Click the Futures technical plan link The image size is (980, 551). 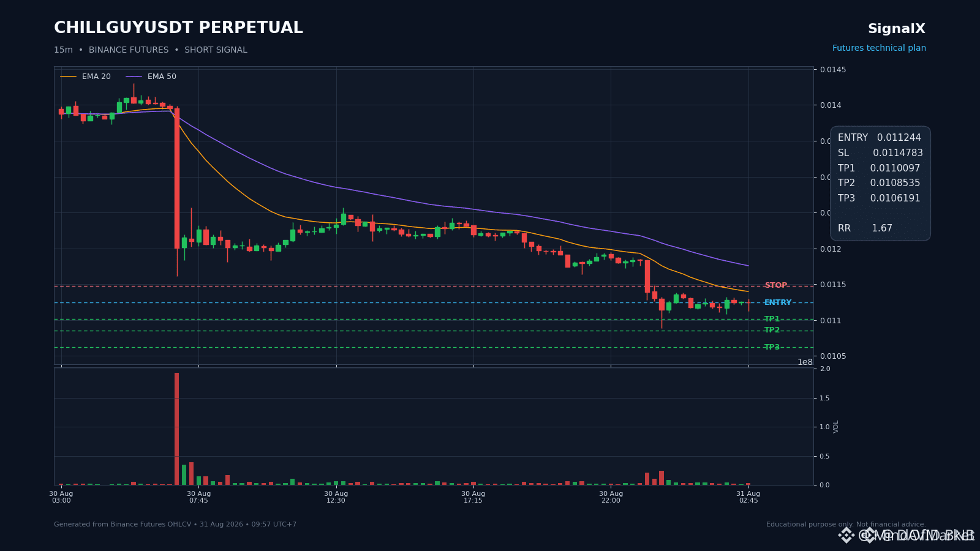click(879, 48)
